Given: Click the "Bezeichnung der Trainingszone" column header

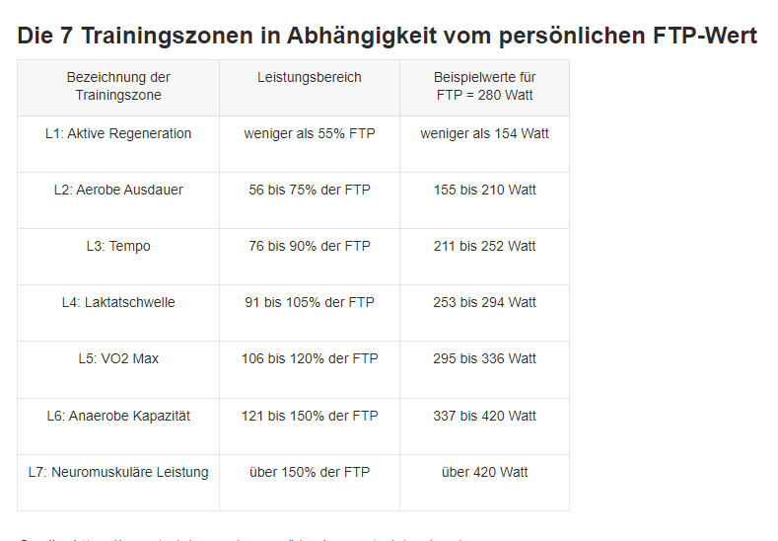Looking at the screenshot, I should point(118,86).
